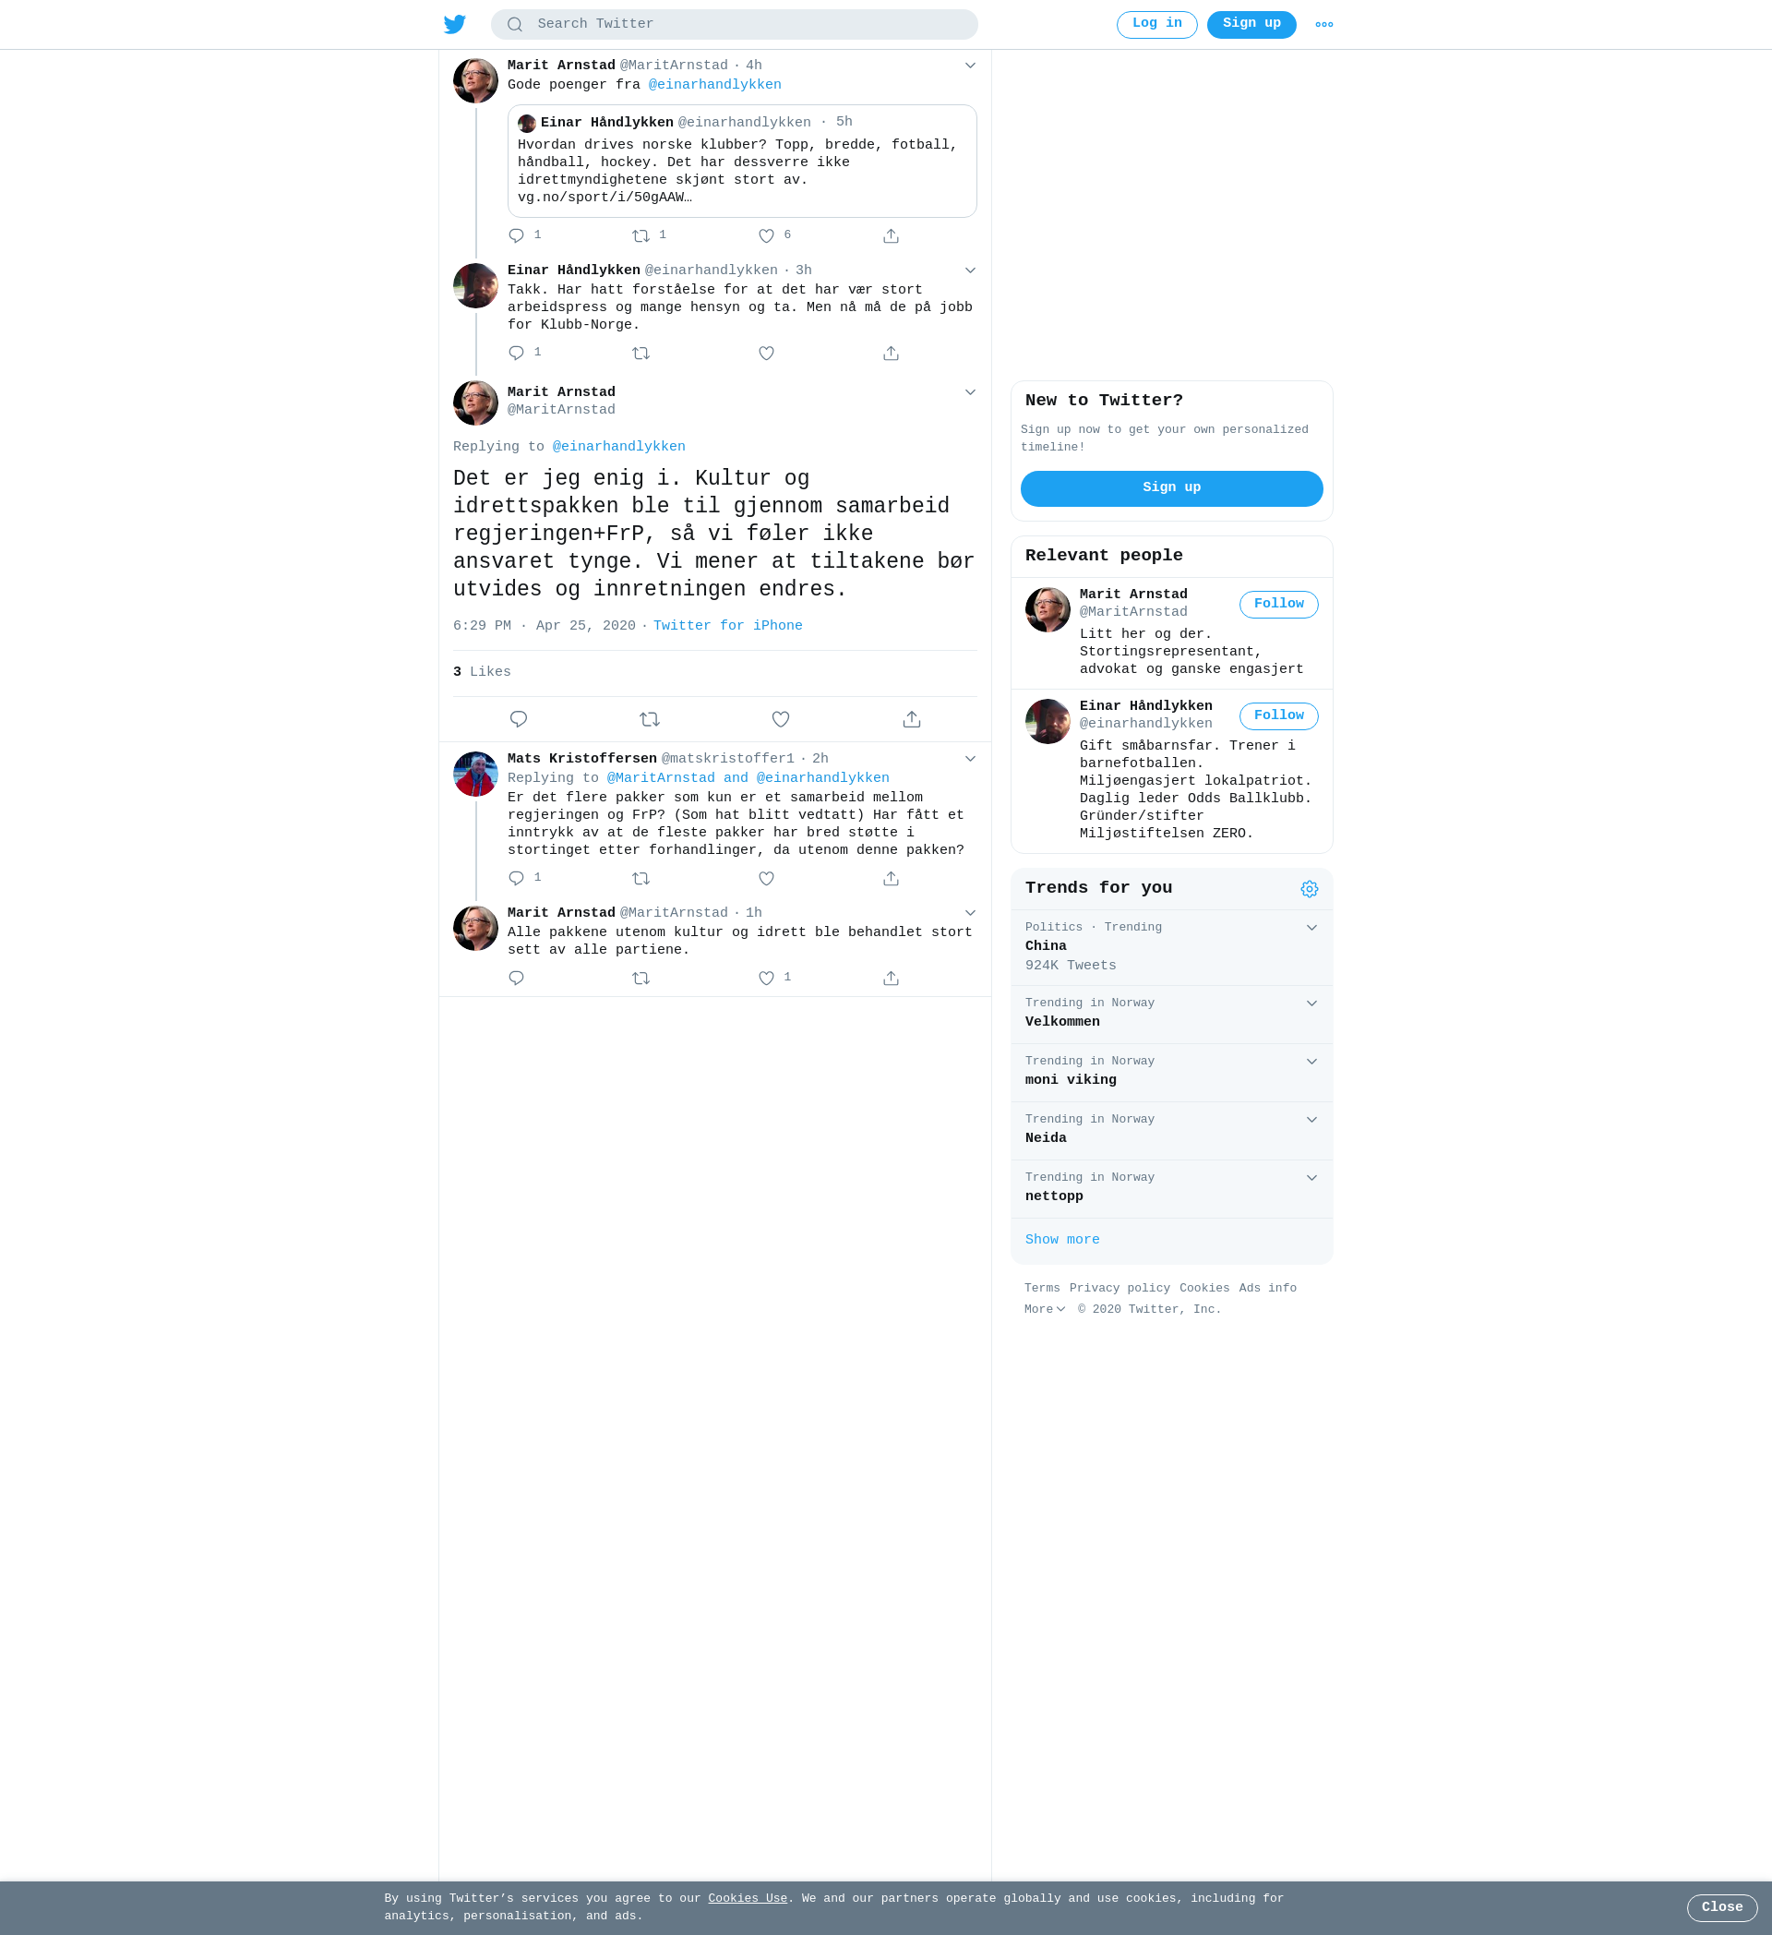Expand the More footer dropdown
Screen dimensions: 1772x1935
click(1044, 1309)
